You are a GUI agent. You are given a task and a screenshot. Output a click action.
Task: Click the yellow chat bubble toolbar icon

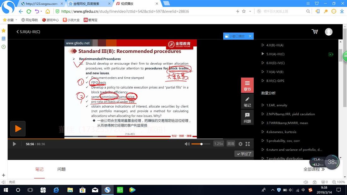click(334, 11)
